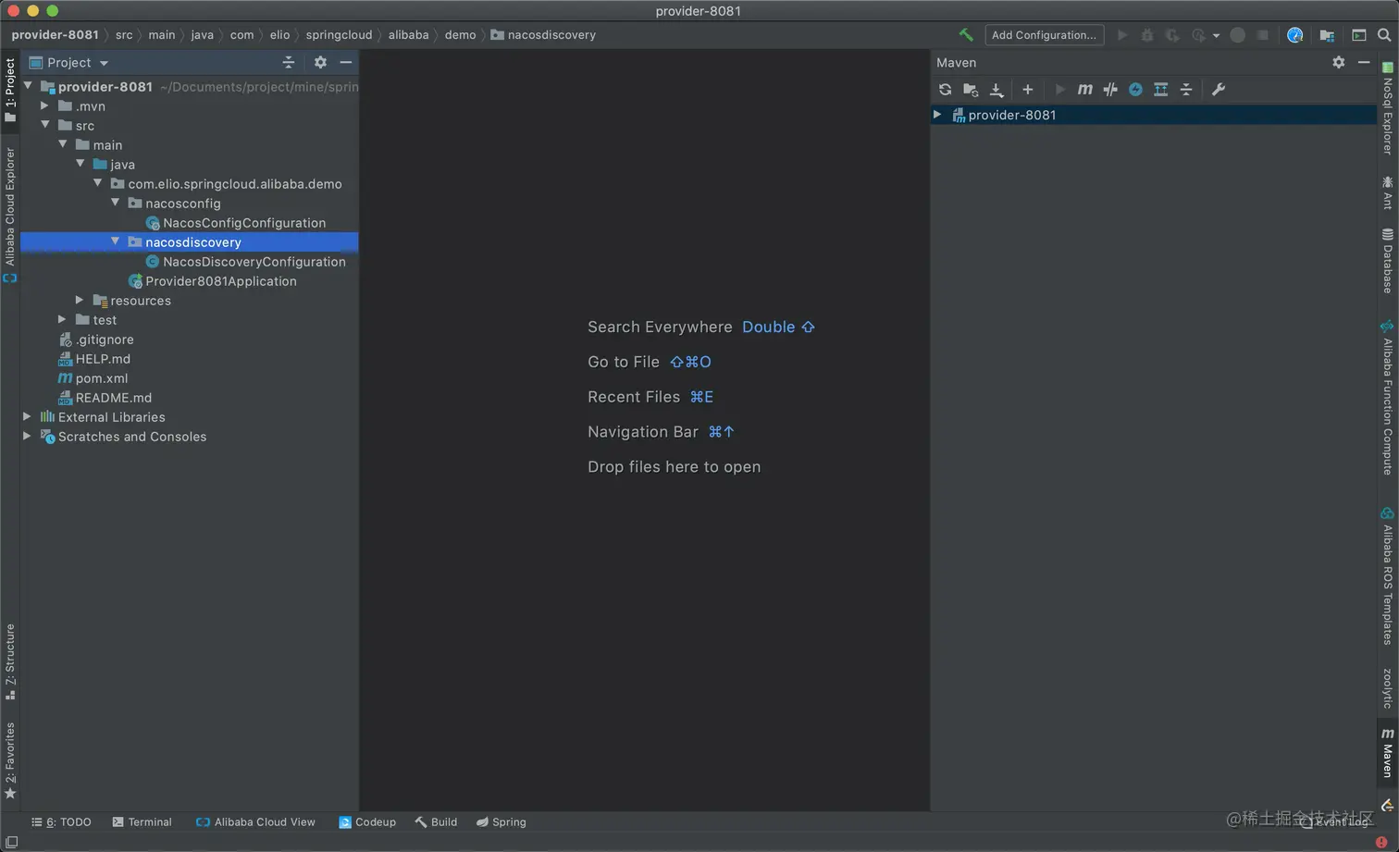Open Maven settings wrench icon

[1218, 90]
